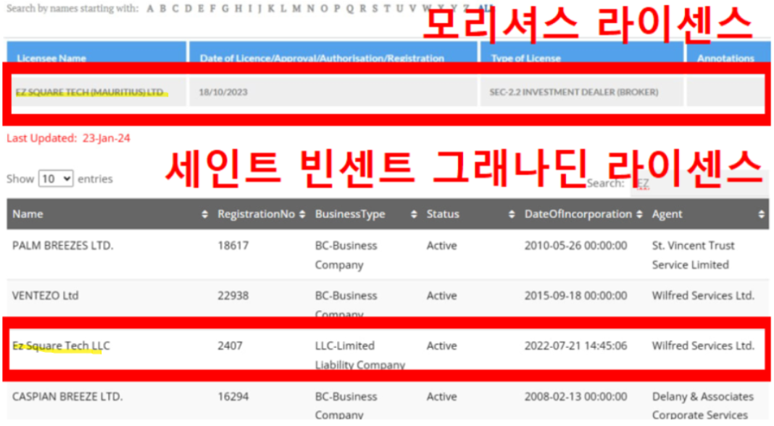Select letter T in the name search
This screenshot has width=774, height=426.
click(386, 9)
